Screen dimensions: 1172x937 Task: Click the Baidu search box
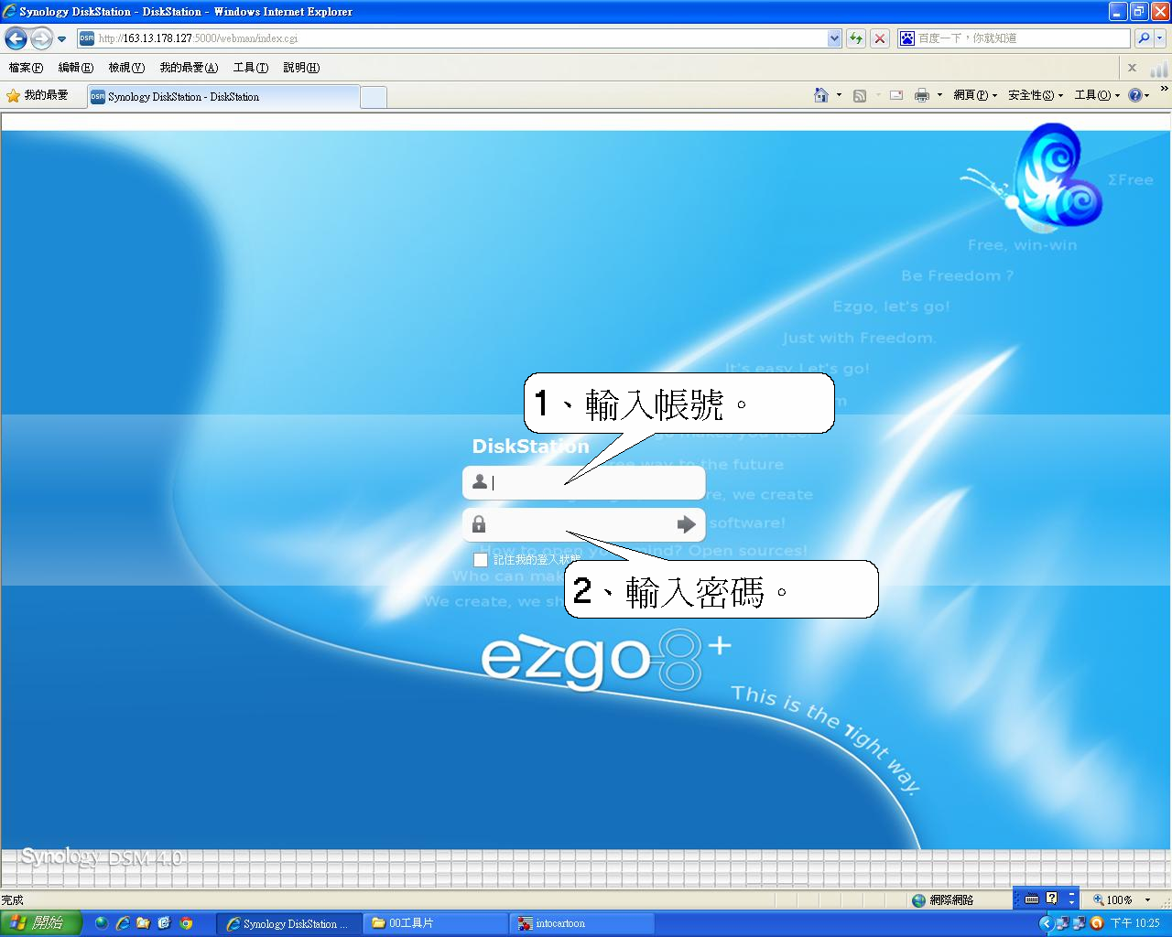click(1013, 38)
